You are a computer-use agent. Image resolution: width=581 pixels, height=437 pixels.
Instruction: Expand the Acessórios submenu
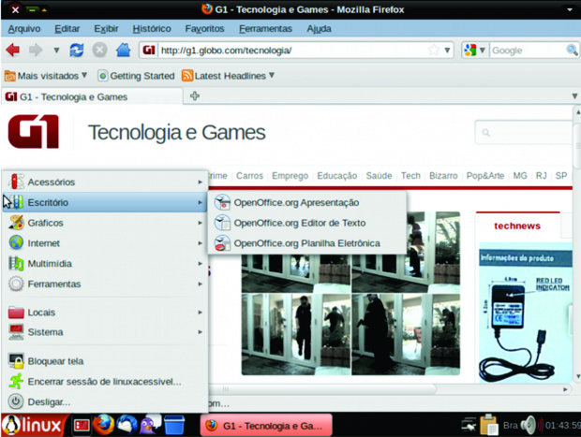(x=105, y=182)
